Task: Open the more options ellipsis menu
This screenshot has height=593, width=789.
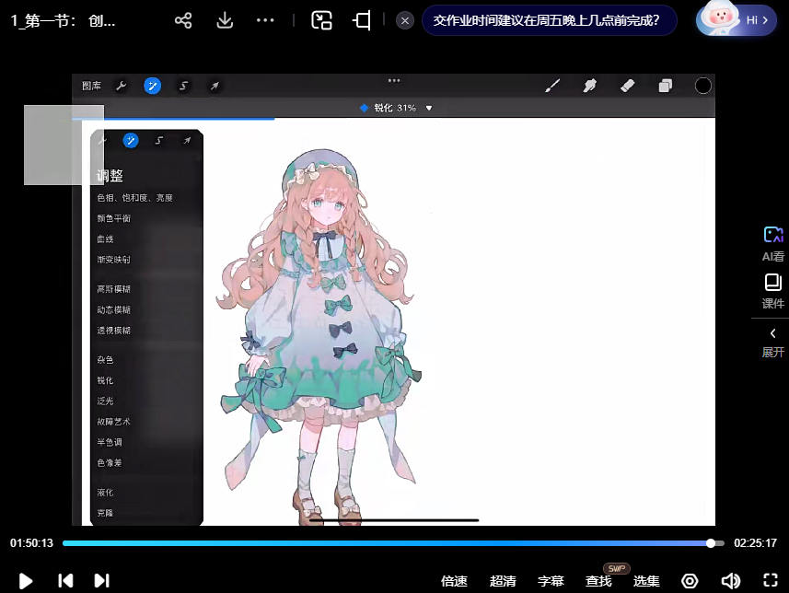Action: [x=265, y=20]
